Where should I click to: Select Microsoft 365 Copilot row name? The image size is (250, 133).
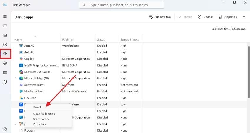tap(38, 72)
